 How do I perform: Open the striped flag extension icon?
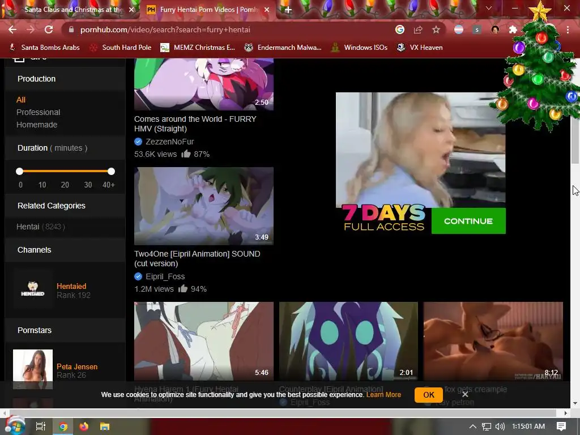pyautogui.click(x=459, y=29)
